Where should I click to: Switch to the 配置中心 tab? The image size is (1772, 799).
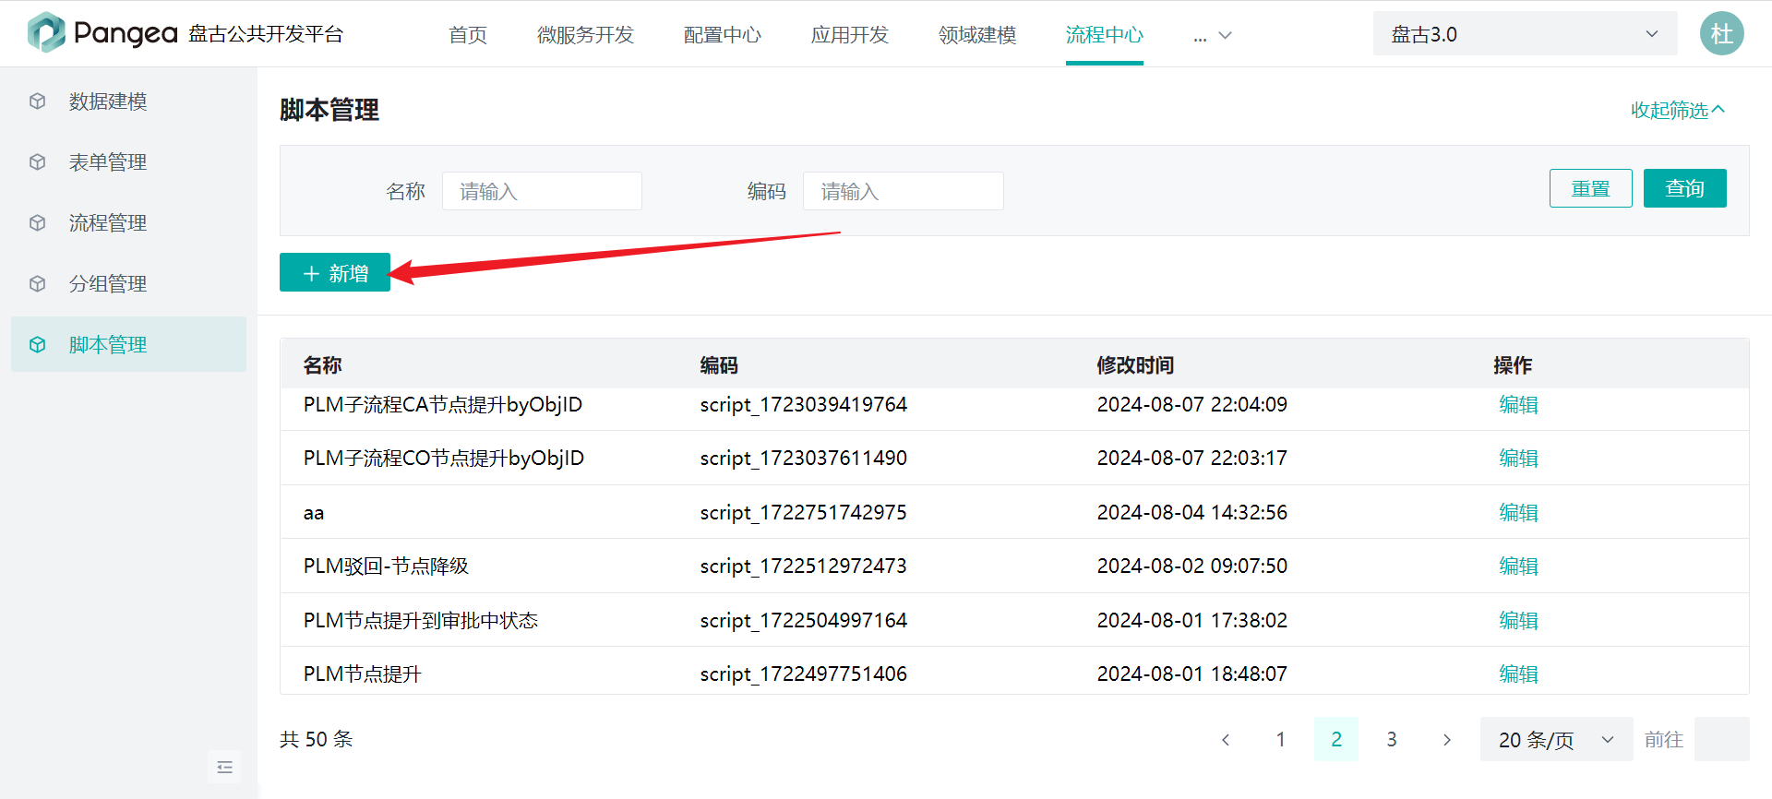point(722,35)
